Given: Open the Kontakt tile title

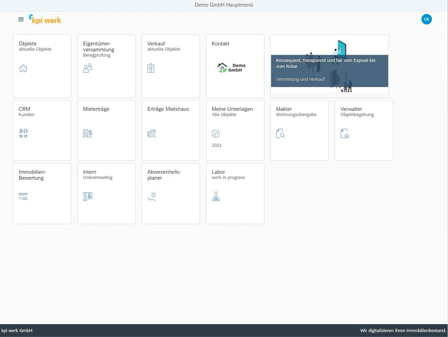Looking at the screenshot, I should click(221, 44).
